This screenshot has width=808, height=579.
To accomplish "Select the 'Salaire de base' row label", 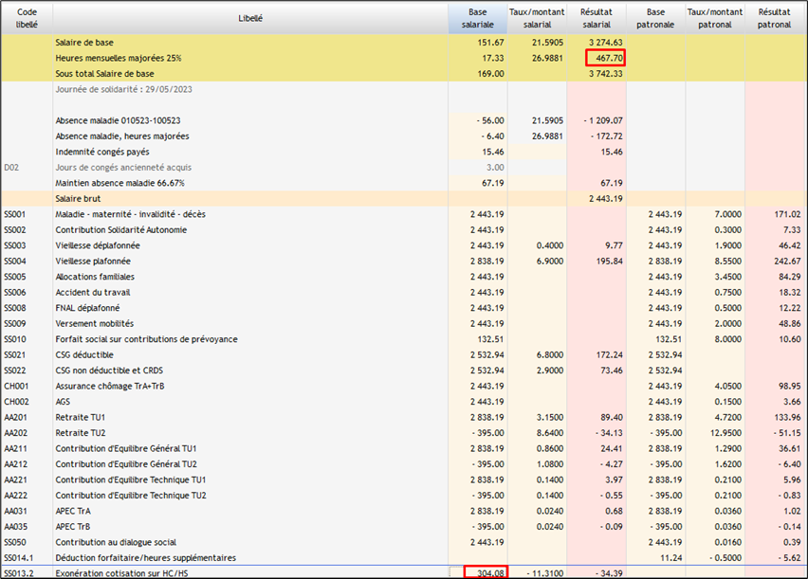I will 85,44.
